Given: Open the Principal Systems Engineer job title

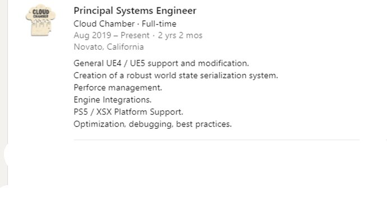Looking at the screenshot, I should (x=135, y=11).
